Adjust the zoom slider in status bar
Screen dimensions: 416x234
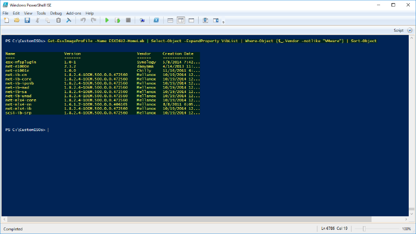pyautogui.click(x=365, y=229)
